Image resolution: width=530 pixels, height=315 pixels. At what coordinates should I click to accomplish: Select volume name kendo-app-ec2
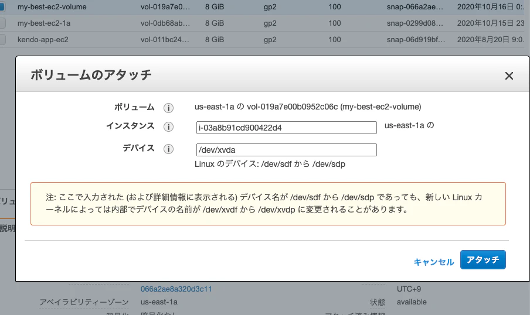43,39
